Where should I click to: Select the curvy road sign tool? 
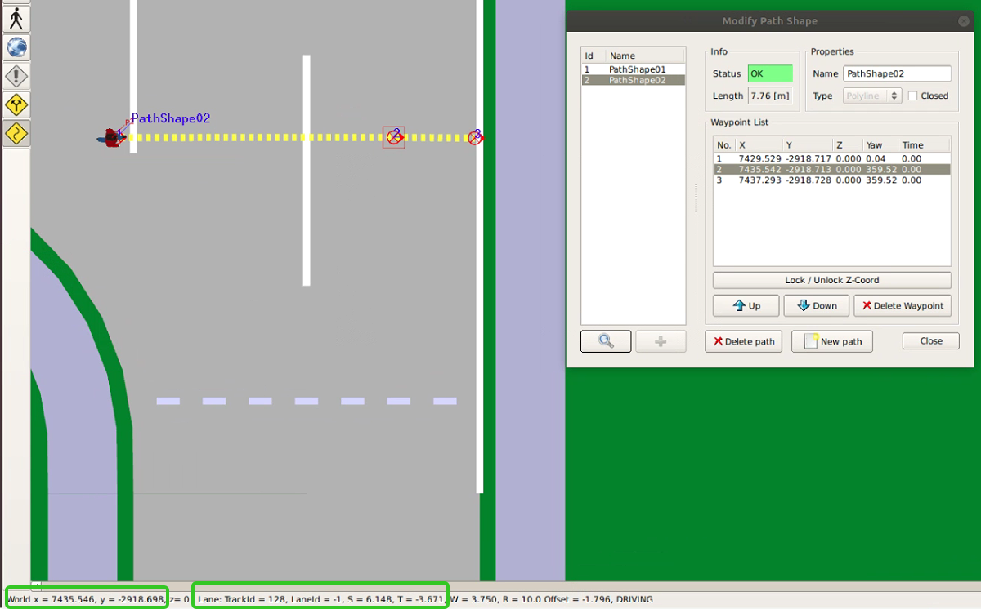coord(16,133)
